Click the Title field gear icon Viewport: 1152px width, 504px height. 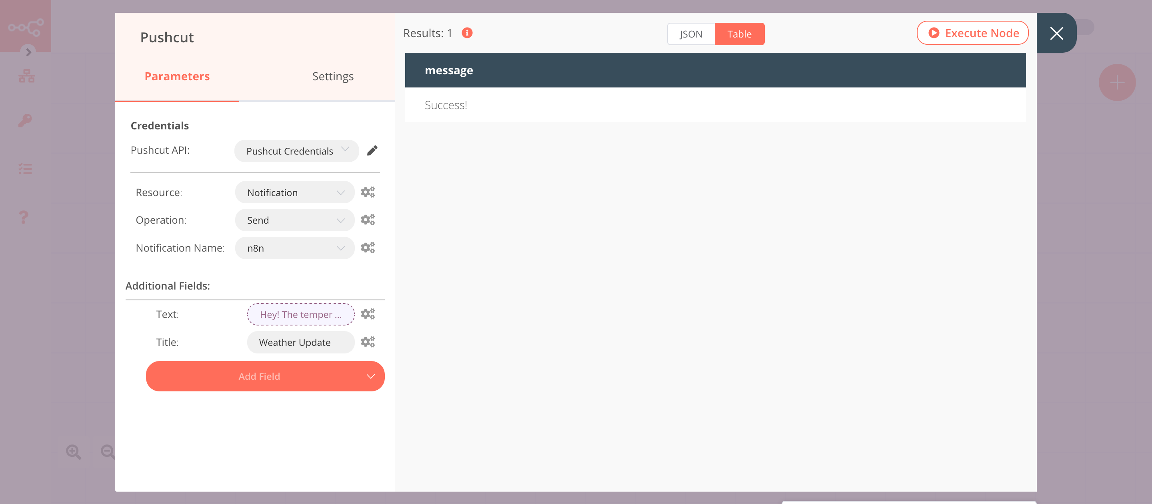(367, 341)
